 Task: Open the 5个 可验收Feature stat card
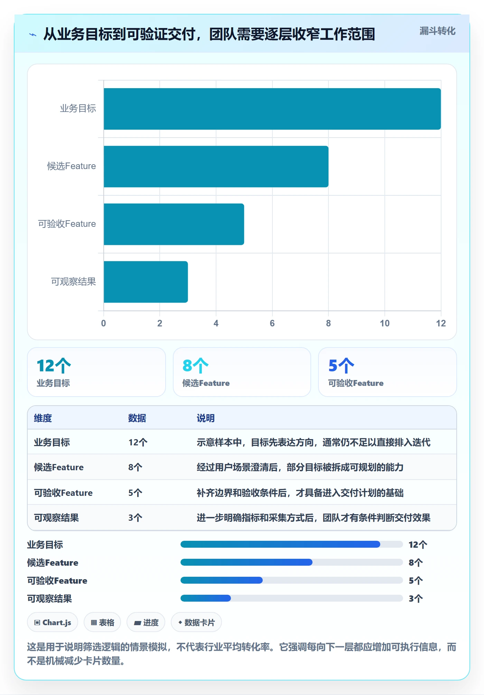(388, 372)
